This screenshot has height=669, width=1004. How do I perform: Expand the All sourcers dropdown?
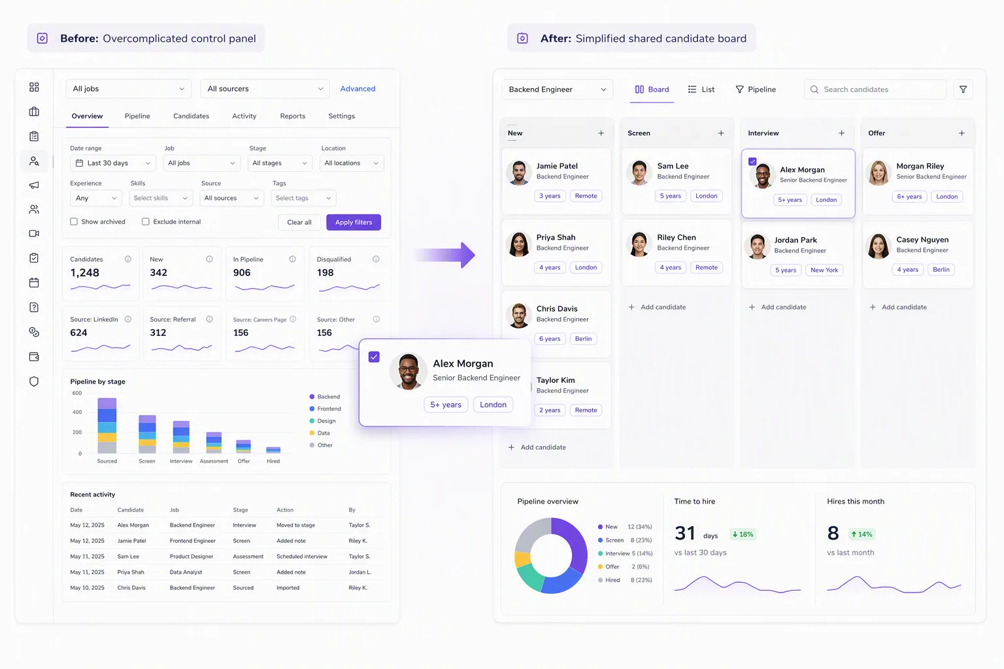pos(265,89)
